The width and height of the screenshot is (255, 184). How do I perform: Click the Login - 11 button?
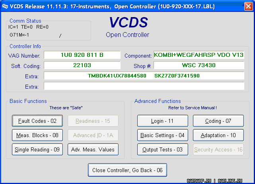point(163,121)
